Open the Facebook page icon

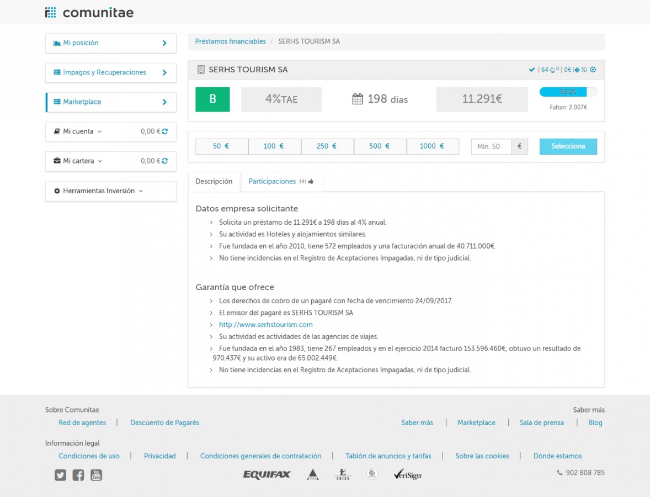coord(78,475)
